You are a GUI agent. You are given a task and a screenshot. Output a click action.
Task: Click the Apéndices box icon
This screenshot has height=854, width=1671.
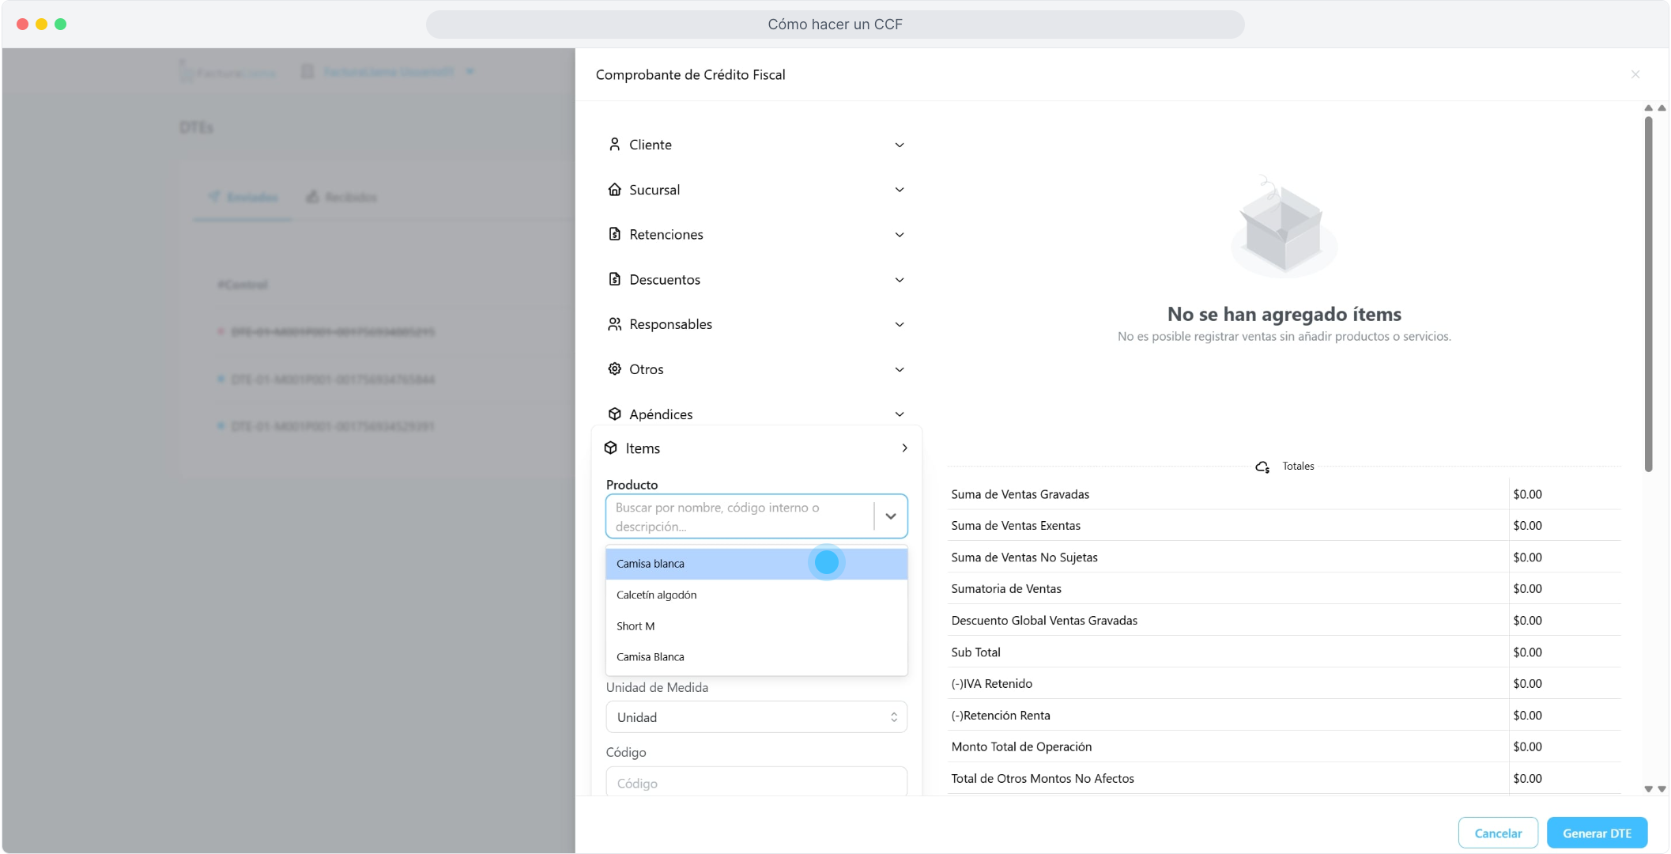pyautogui.click(x=614, y=414)
